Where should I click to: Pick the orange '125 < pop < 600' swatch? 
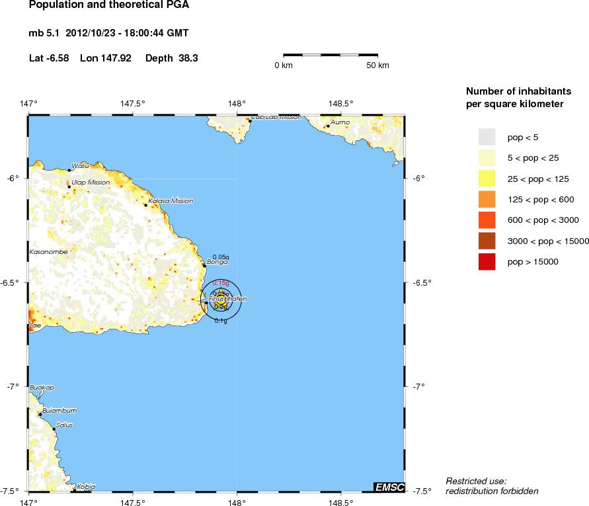tap(487, 199)
